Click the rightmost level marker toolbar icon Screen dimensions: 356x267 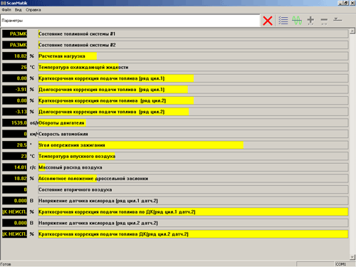pyautogui.click(x=337, y=19)
